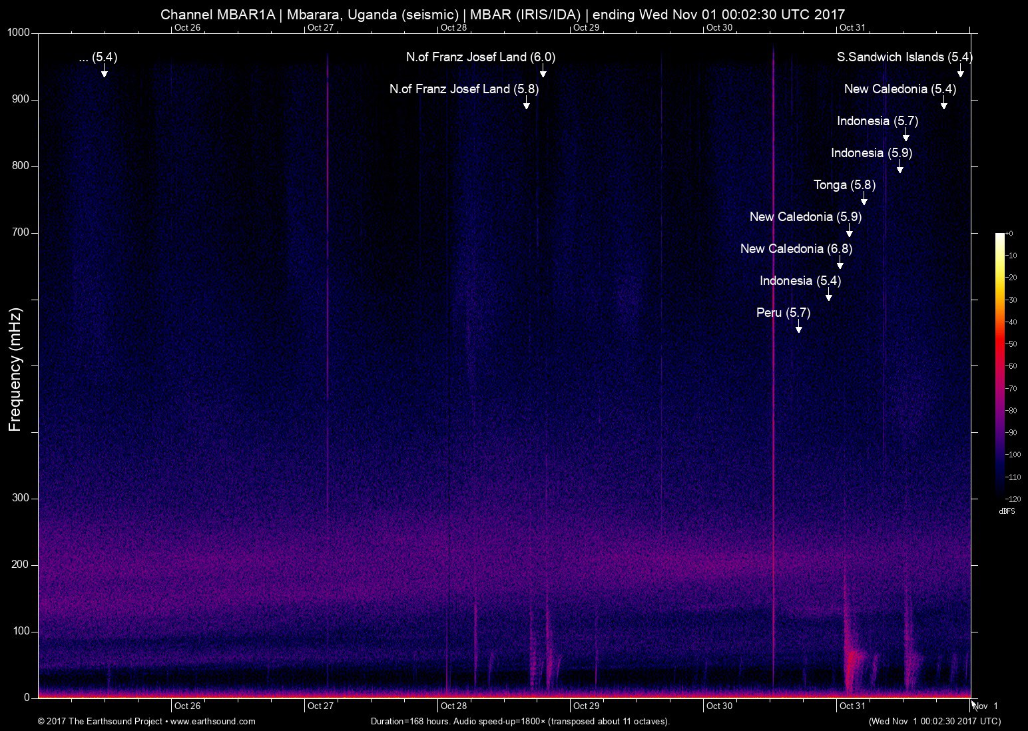
Task: Select the dBFS unit label under the color scale
Action: [1007, 511]
